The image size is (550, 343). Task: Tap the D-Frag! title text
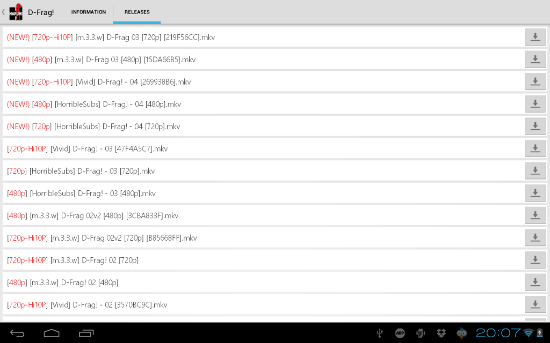(x=41, y=12)
